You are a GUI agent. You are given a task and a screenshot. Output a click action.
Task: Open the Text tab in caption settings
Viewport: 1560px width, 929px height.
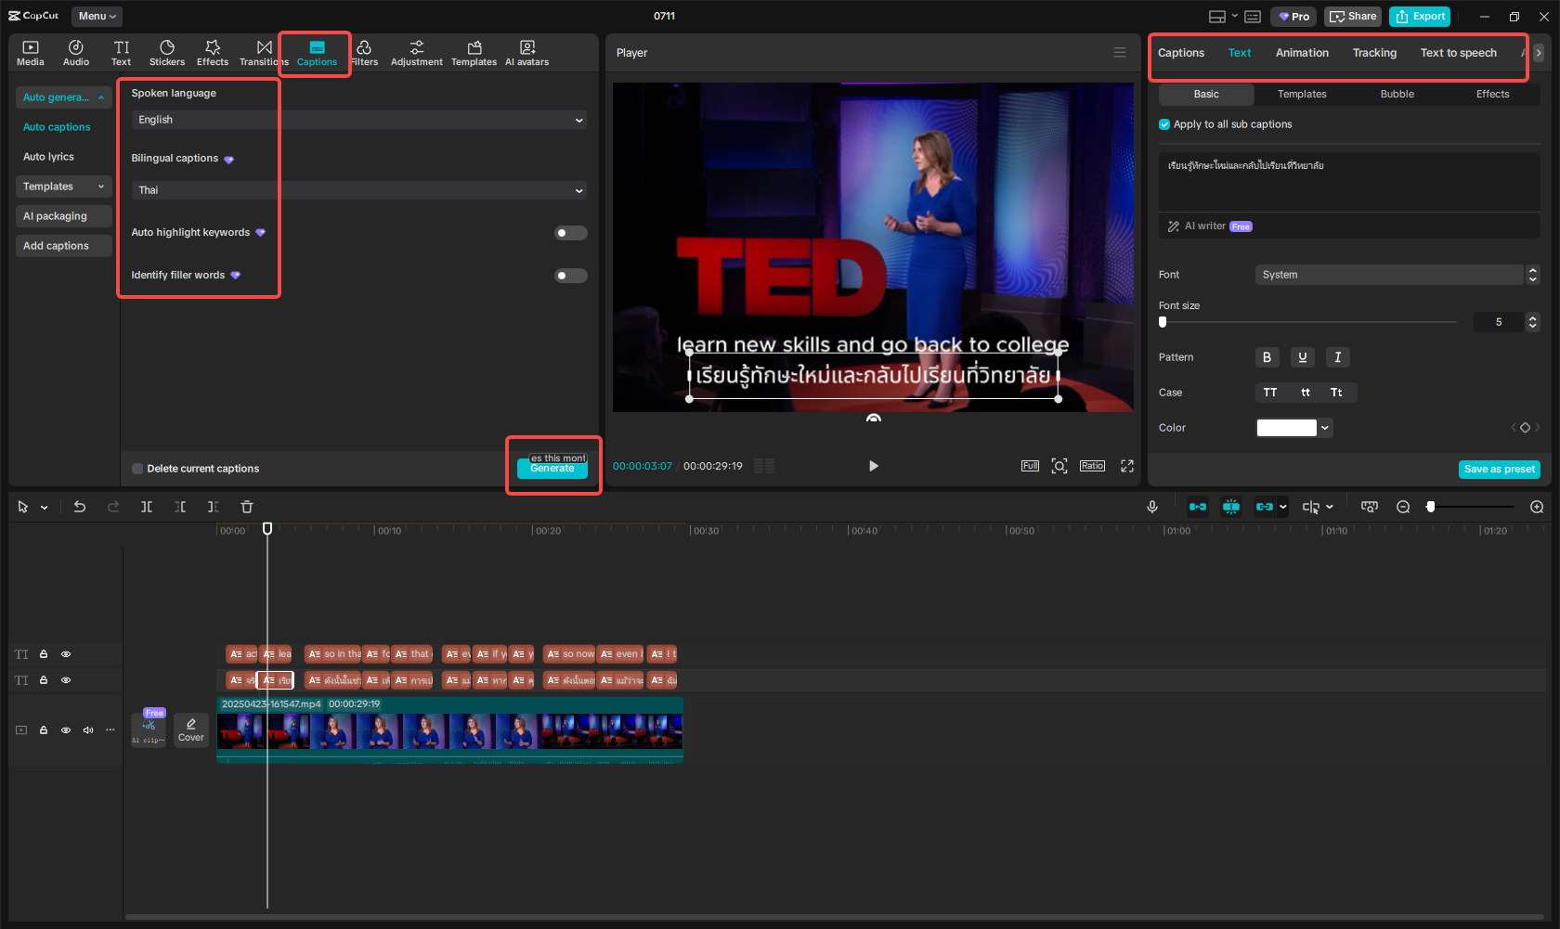tap(1240, 53)
